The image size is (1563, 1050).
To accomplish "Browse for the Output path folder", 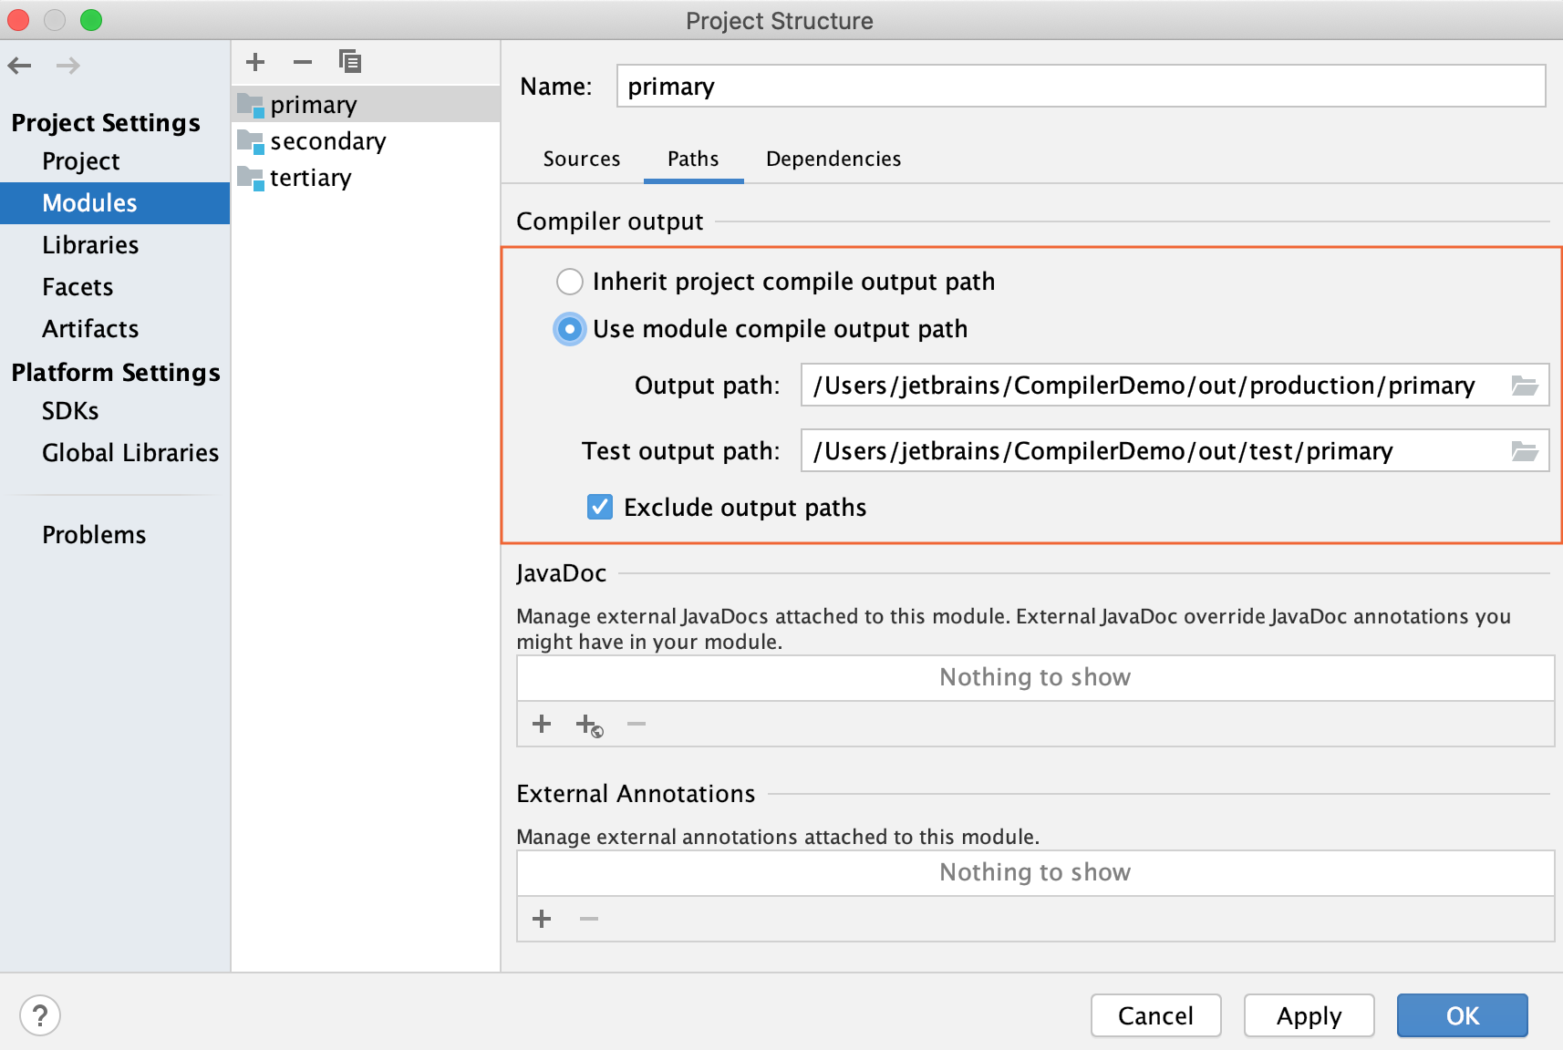I will pyautogui.click(x=1524, y=385).
